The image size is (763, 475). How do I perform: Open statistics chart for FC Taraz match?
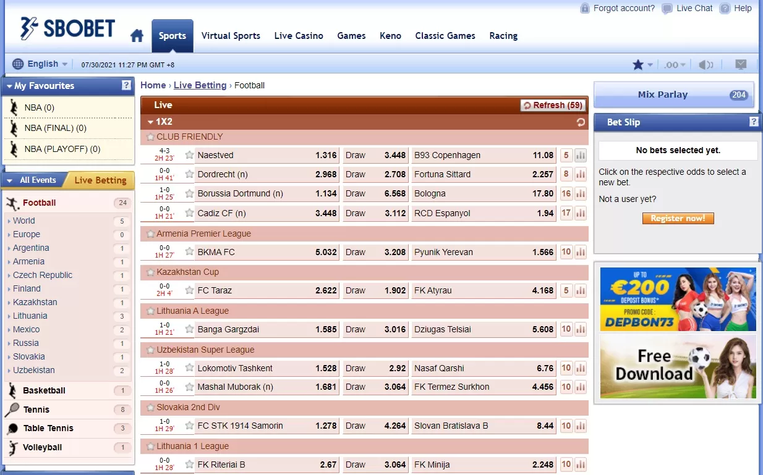click(581, 290)
